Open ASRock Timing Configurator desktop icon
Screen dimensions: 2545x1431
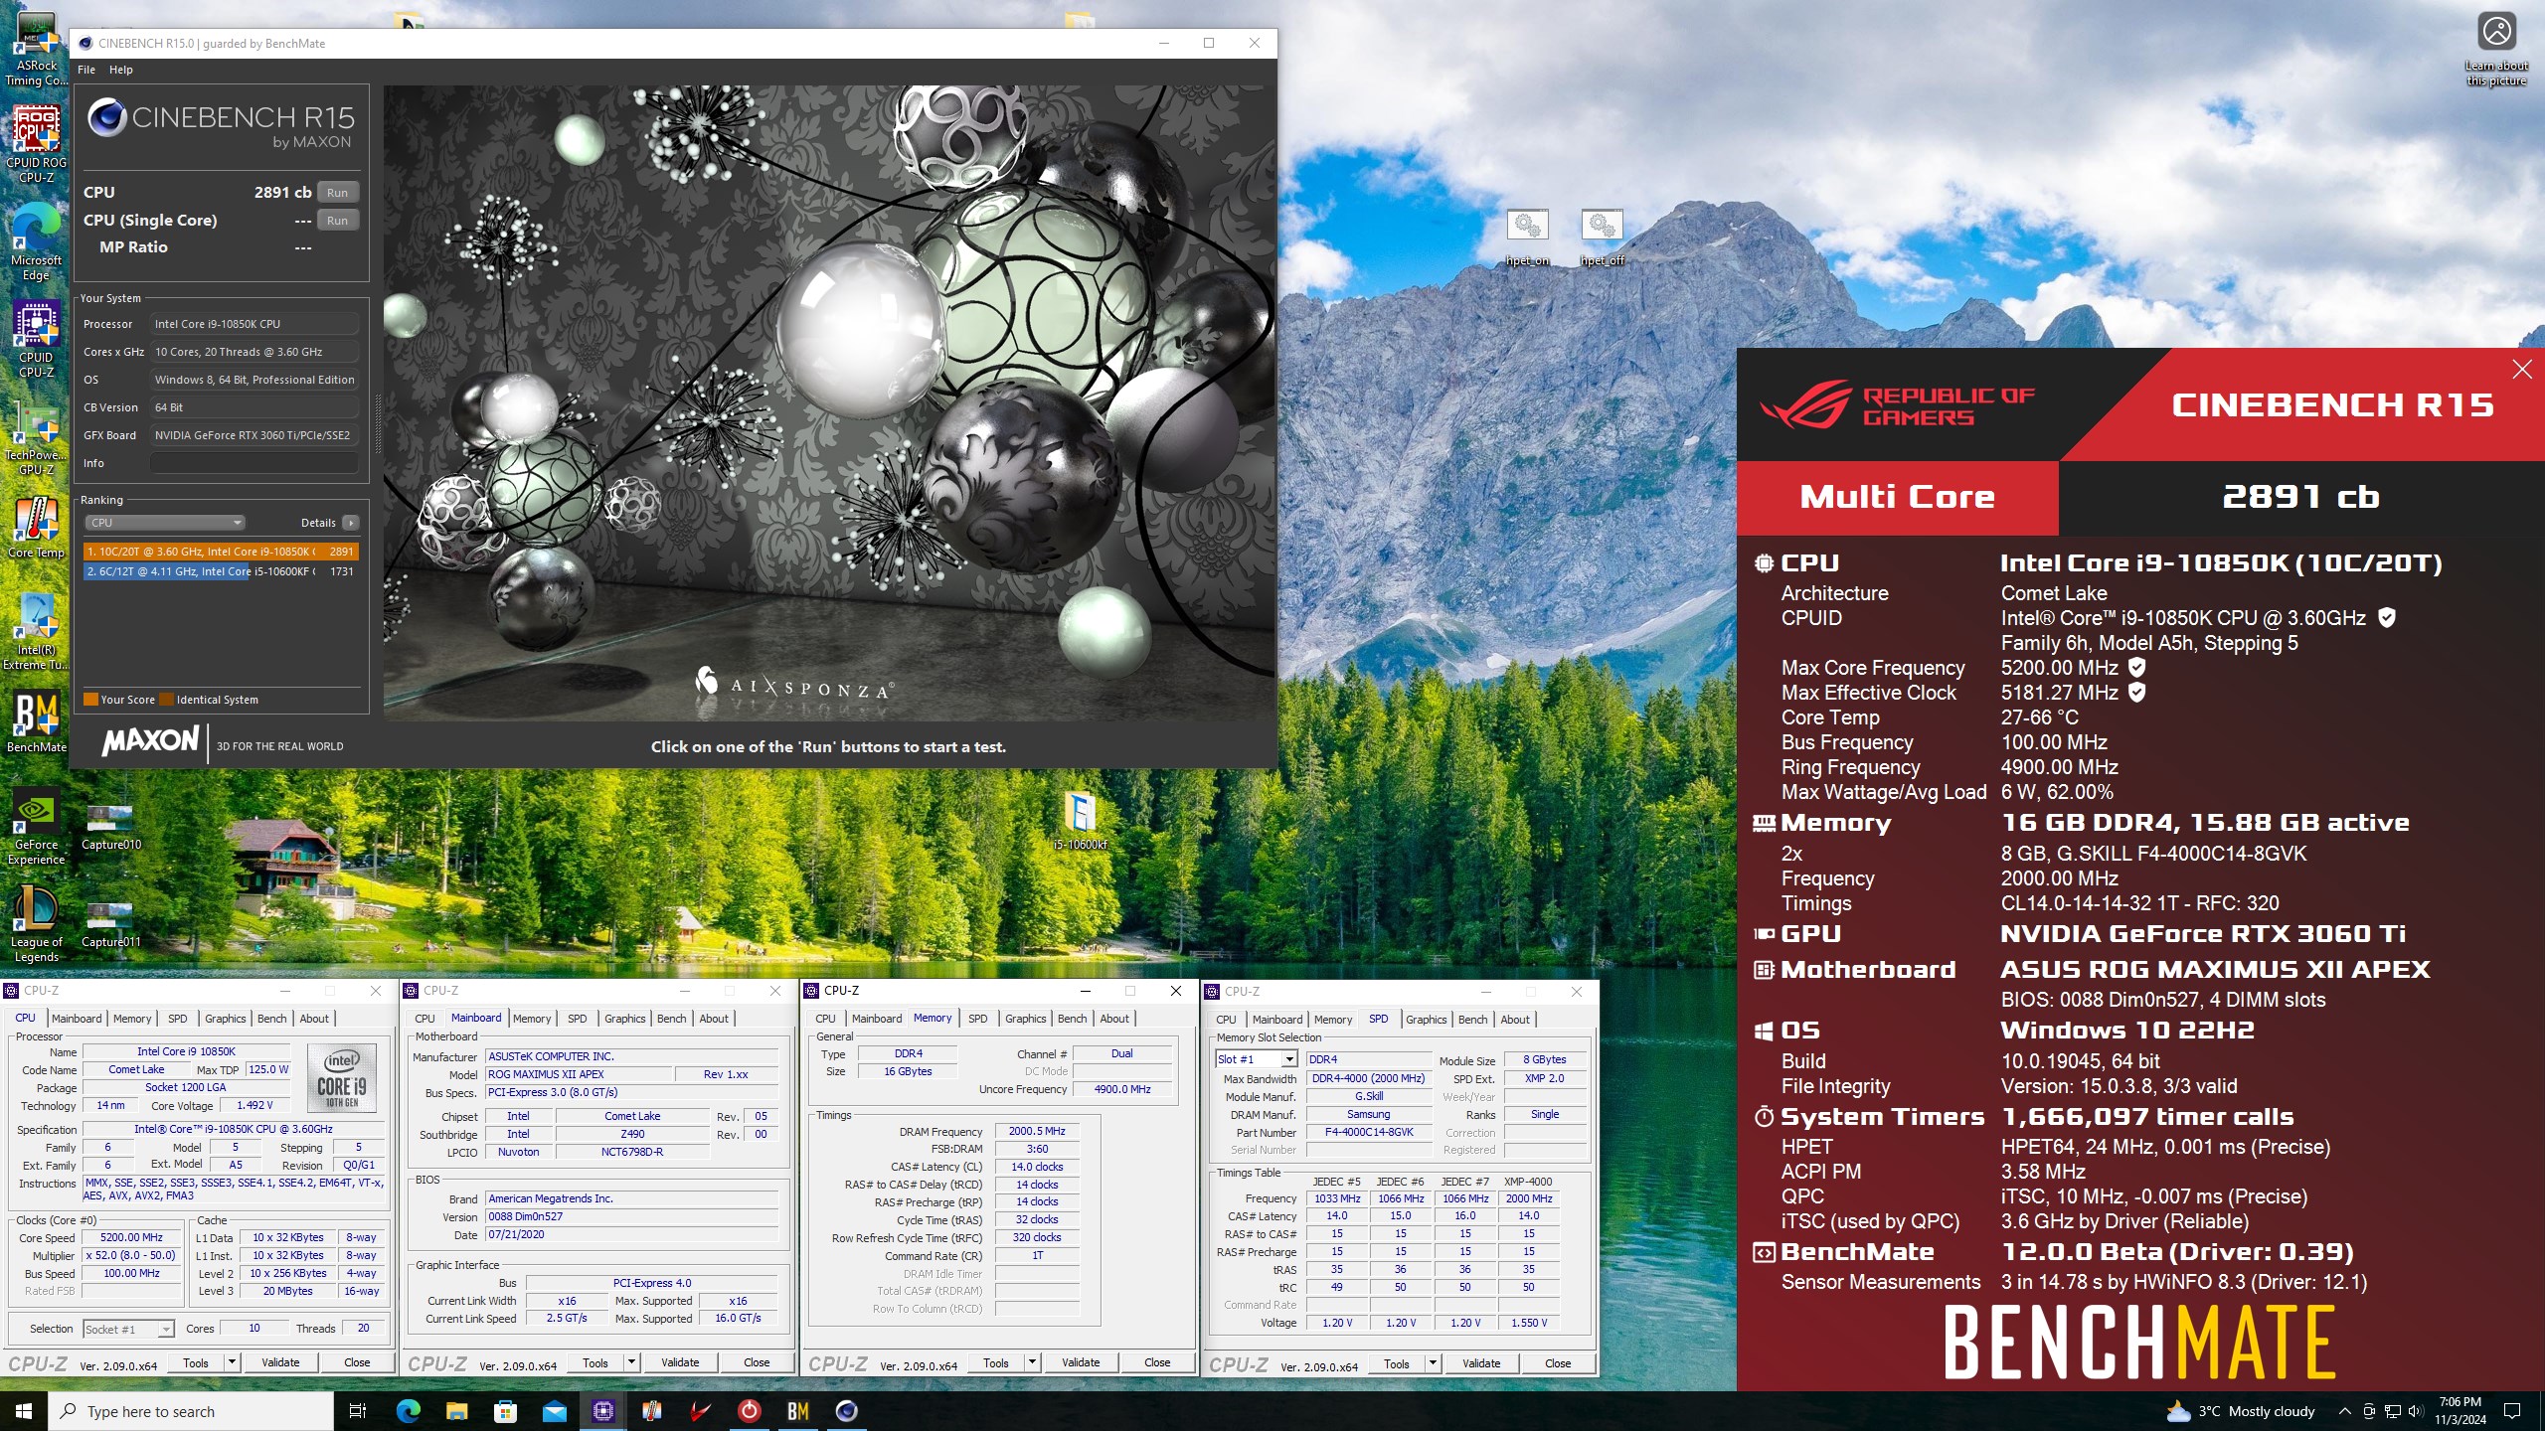tap(37, 48)
